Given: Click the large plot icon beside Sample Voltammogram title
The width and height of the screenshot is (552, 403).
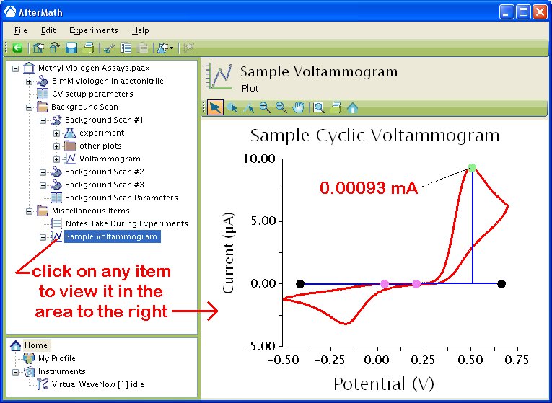Looking at the screenshot, I should click(x=219, y=76).
